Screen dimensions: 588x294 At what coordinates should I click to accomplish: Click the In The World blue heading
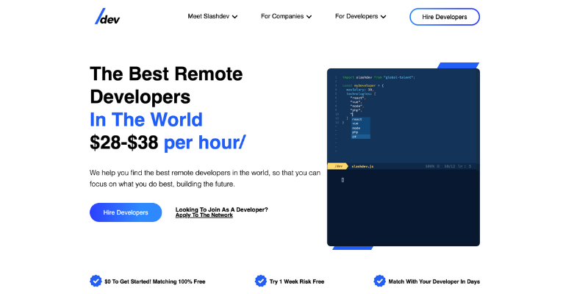click(x=146, y=120)
